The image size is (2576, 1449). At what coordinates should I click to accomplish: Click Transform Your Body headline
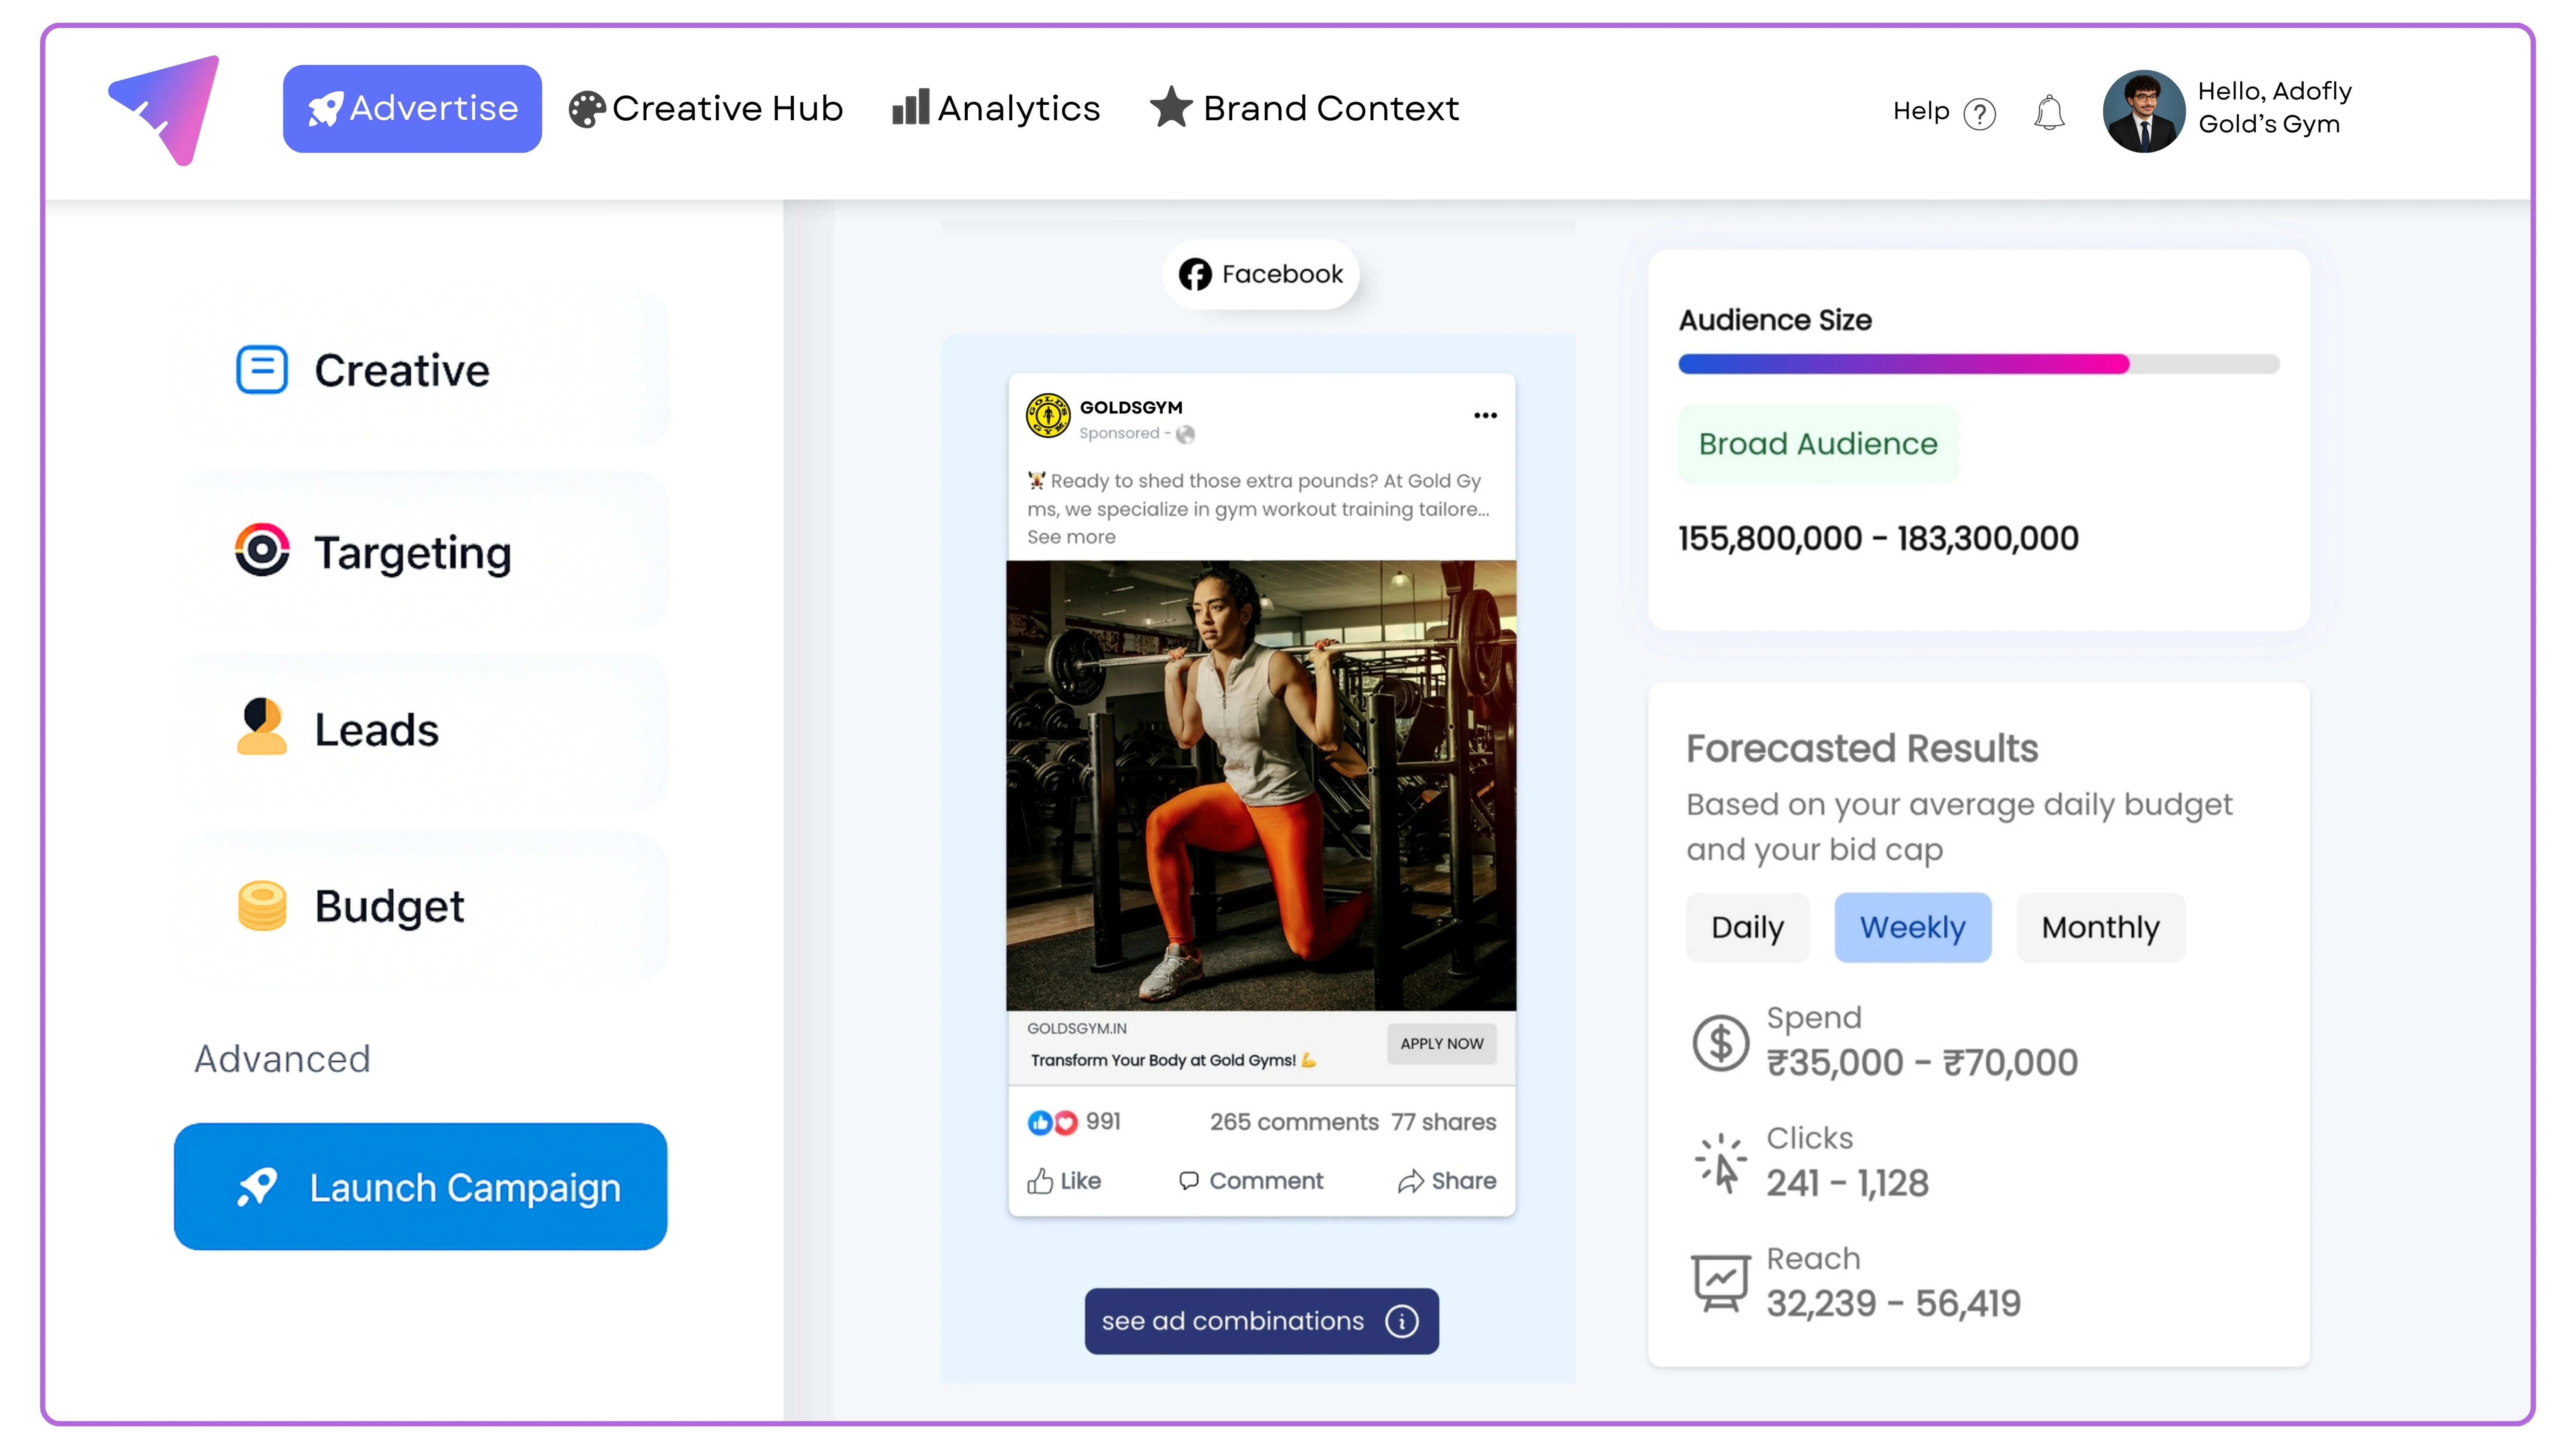tap(1173, 1060)
